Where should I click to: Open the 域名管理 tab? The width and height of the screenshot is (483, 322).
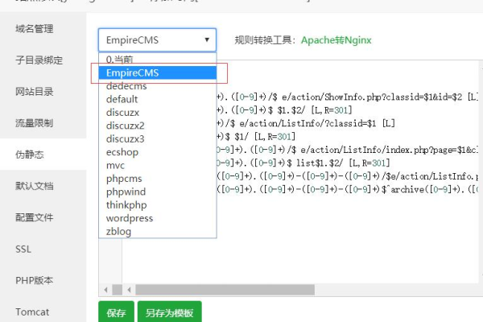pos(34,29)
